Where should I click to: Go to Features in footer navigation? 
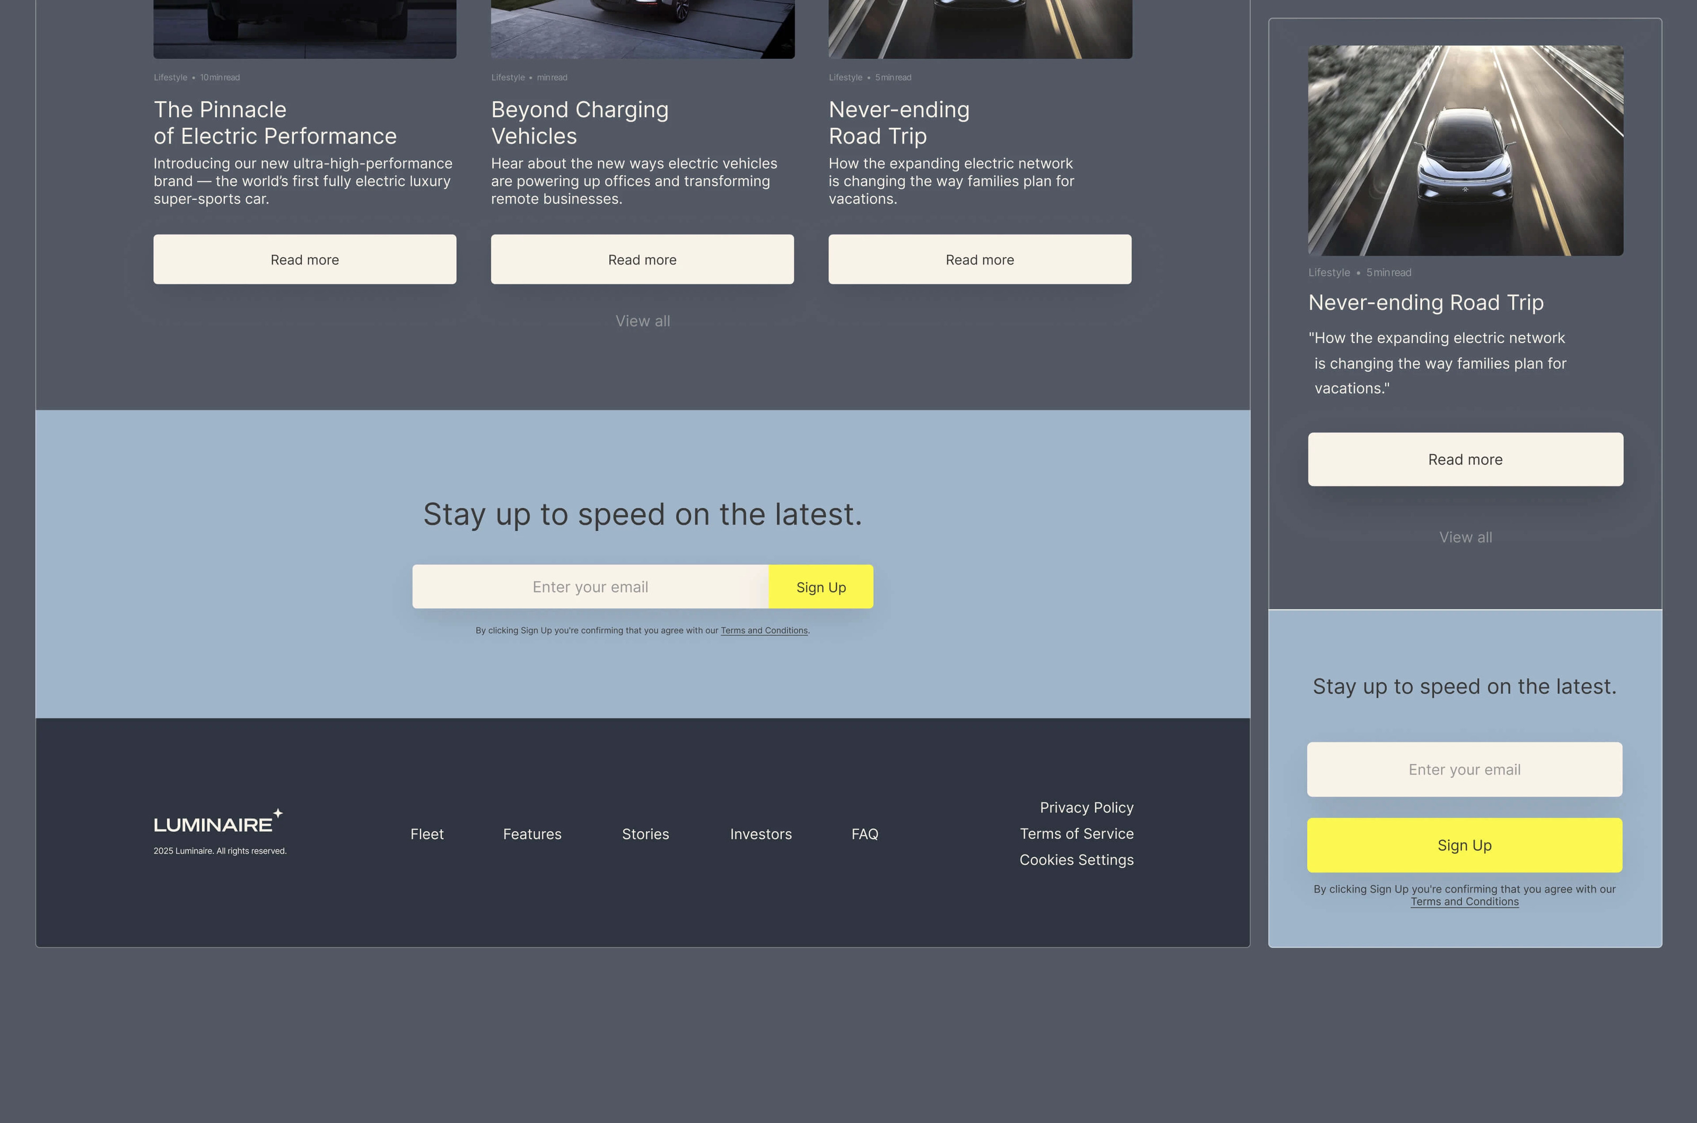click(532, 834)
